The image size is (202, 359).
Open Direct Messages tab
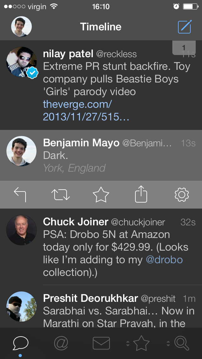pos(101,344)
